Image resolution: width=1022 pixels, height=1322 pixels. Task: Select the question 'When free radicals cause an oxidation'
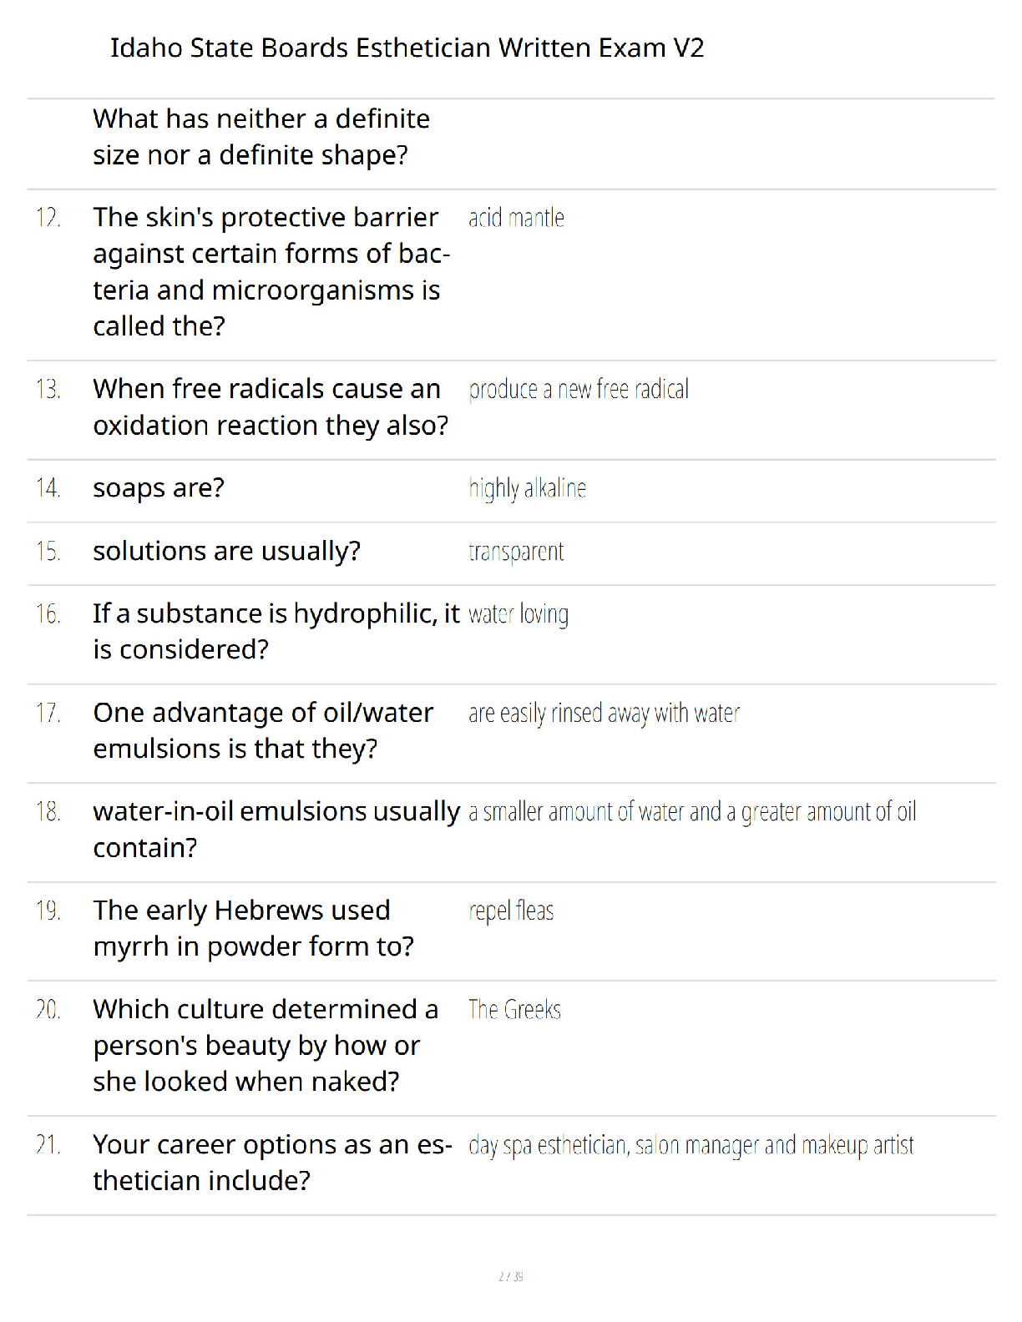tap(271, 407)
